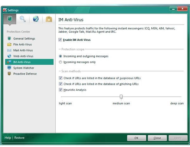This screenshot has width=190, height=147.
Task: Choose Incoming and outgoing messages option
Action: [x=60, y=56]
